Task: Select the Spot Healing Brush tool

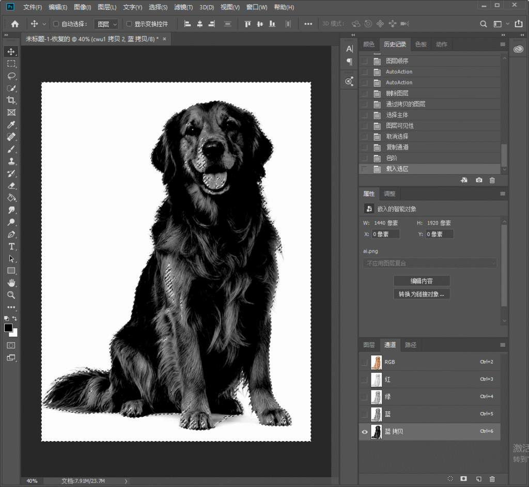Action: (11, 137)
